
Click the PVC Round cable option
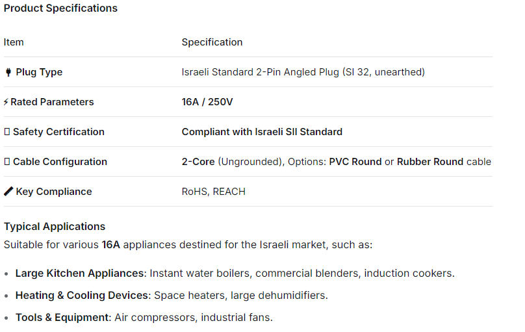[355, 162]
